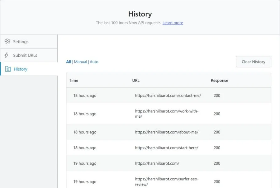280x188 pixels.
Task: Click the 200 response for surfer-seo-review row
Action: [217, 181]
